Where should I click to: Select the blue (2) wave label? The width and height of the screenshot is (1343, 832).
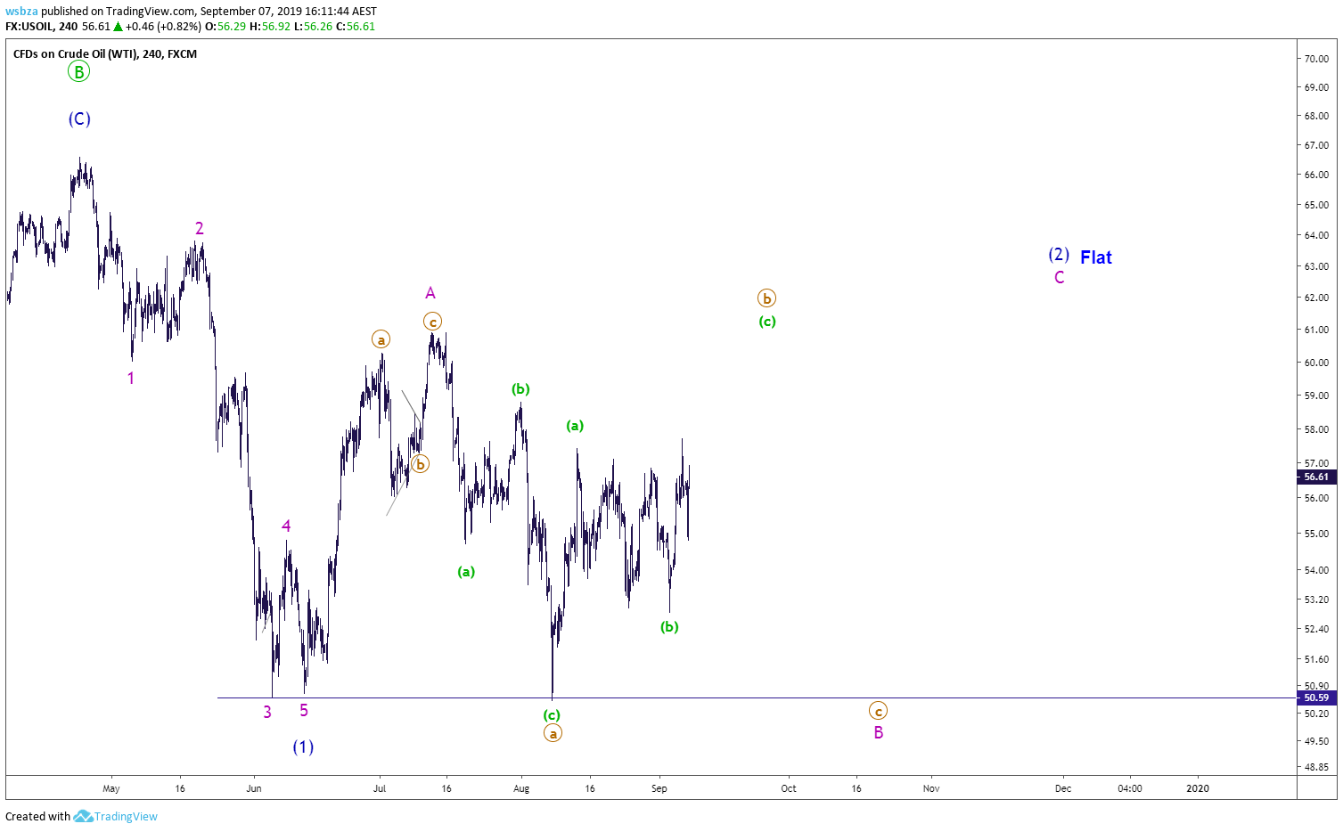[x=1059, y=255]
